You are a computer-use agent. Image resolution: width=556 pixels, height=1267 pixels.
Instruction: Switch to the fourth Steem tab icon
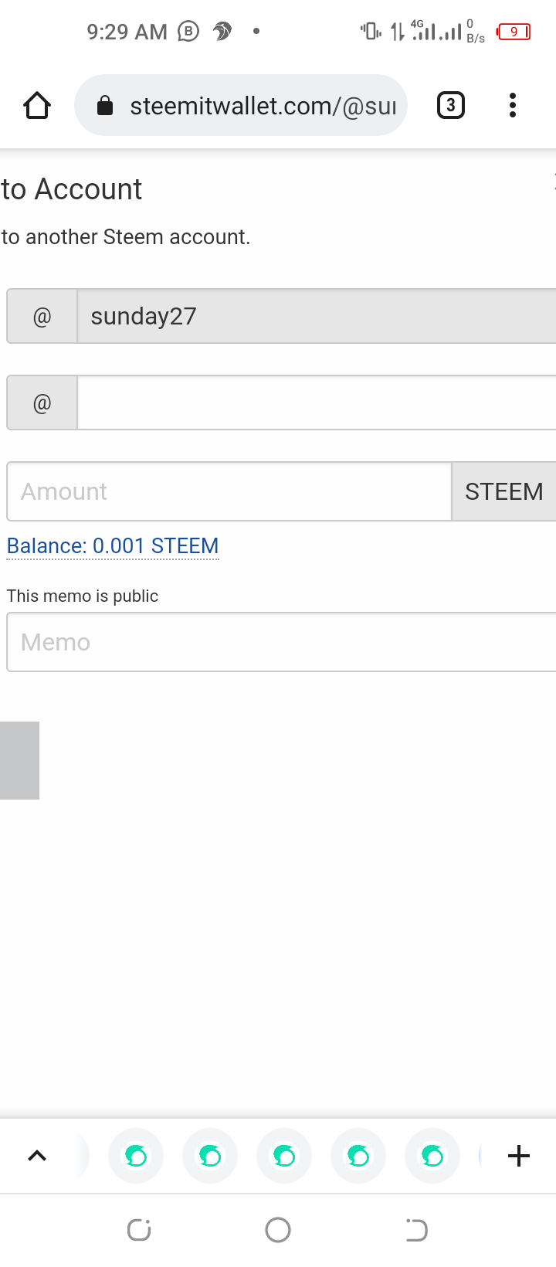click(358, 1156)
